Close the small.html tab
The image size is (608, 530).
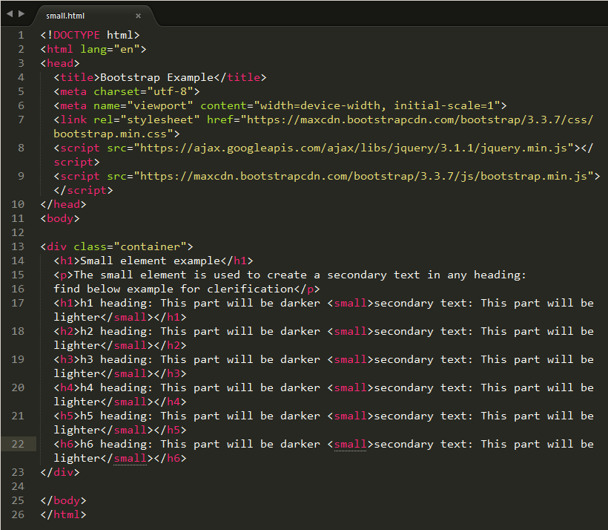pos(138,16)
